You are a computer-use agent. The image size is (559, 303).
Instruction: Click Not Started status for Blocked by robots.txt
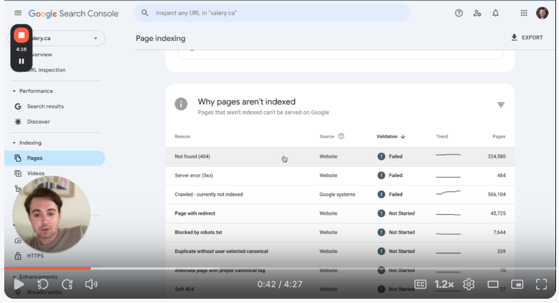coord(396,232)
